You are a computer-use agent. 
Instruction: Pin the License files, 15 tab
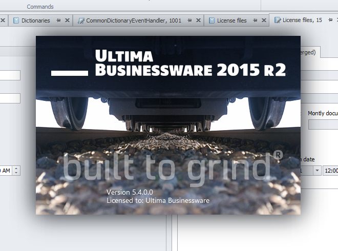[330, 20]
